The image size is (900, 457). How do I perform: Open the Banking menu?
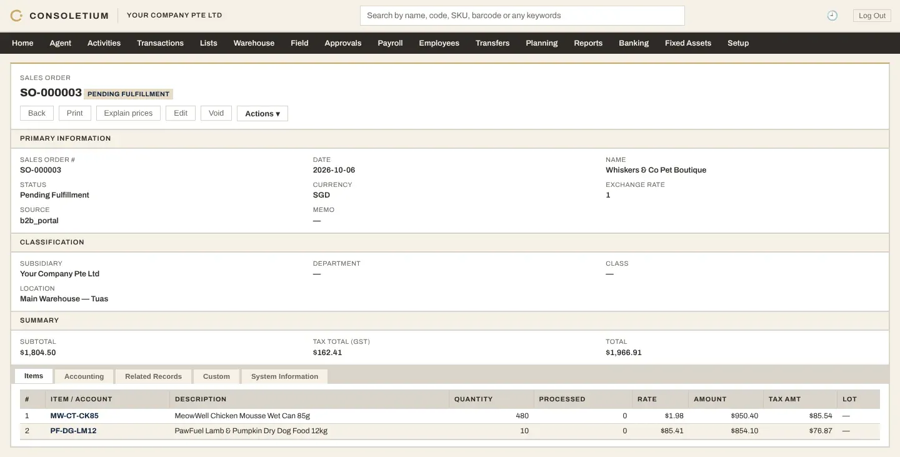(634, 43)
